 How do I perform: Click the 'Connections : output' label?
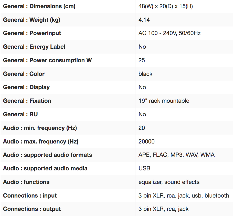point(32,209)
